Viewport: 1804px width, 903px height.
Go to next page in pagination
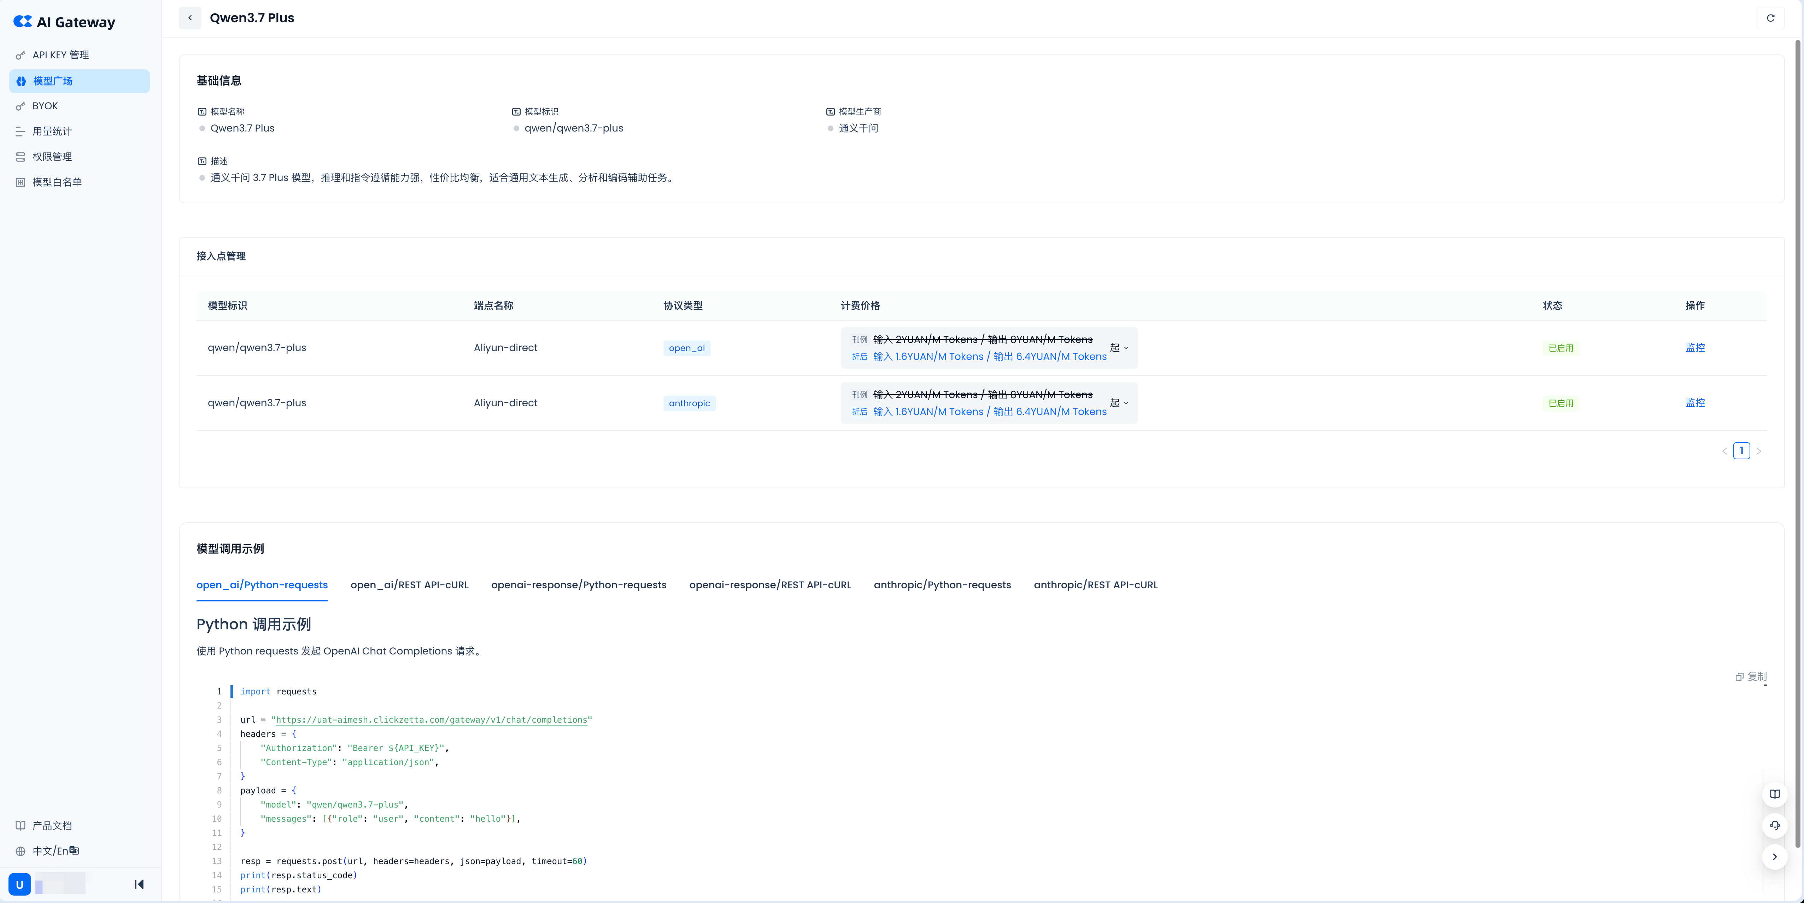[x=1758, y=451]
